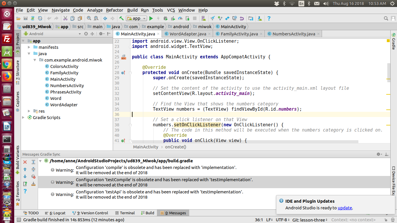Viewport: 397px width, 223px height.
Task: Click the VCS Update Project arrow icon
Action: 213,18
